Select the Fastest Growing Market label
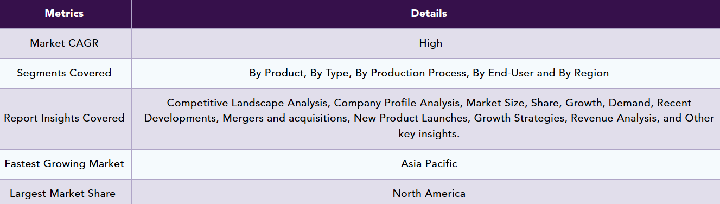Image resolution: width=720 pixels, height=204 pixels. [64, 164]
